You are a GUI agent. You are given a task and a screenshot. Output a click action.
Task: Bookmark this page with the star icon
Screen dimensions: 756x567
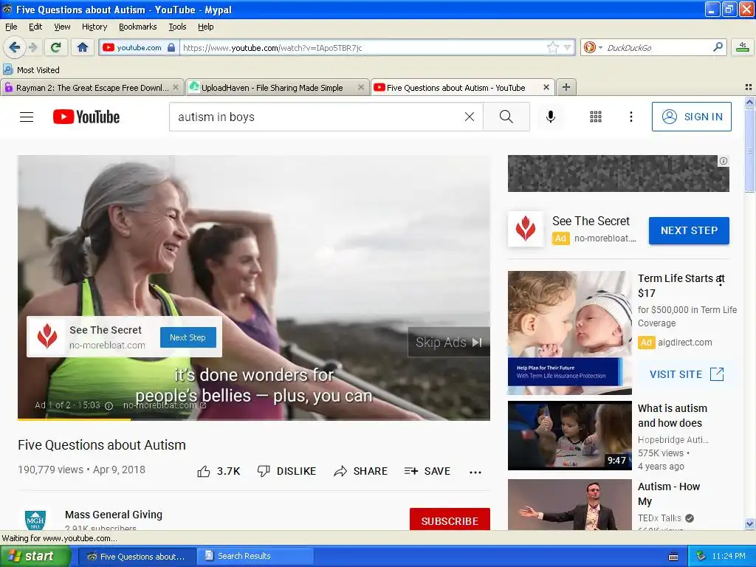(x=552, y=47)
